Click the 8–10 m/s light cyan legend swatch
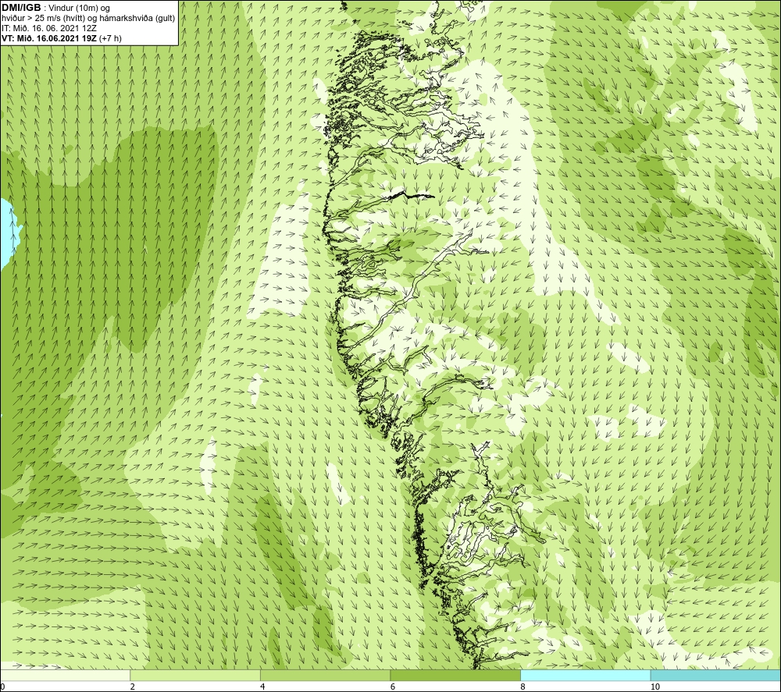Image resolution: width=781 pixels, height=692 pixels. pos(585,676)
